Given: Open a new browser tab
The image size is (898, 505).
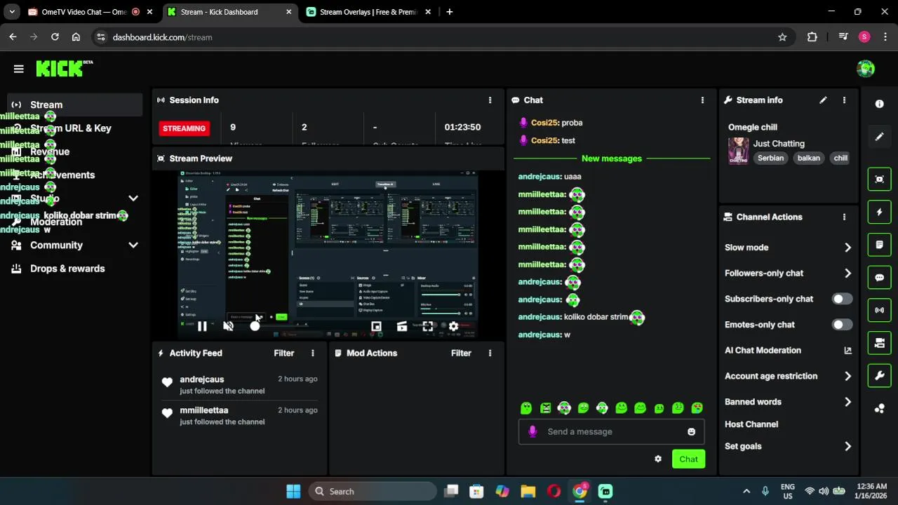Looking at the screenshot, I should (x=450, y=12).
